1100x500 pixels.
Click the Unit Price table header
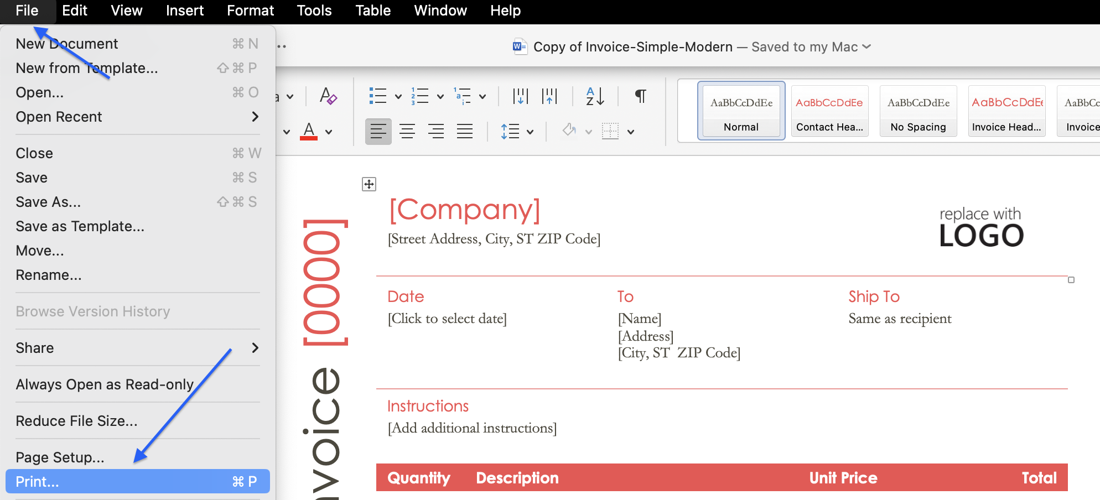843,478
